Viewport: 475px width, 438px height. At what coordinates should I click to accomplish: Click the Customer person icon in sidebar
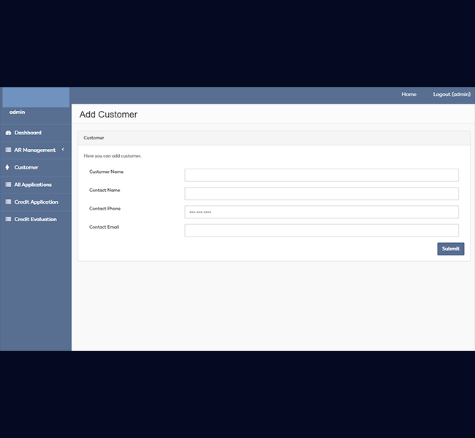coord(7,167)
